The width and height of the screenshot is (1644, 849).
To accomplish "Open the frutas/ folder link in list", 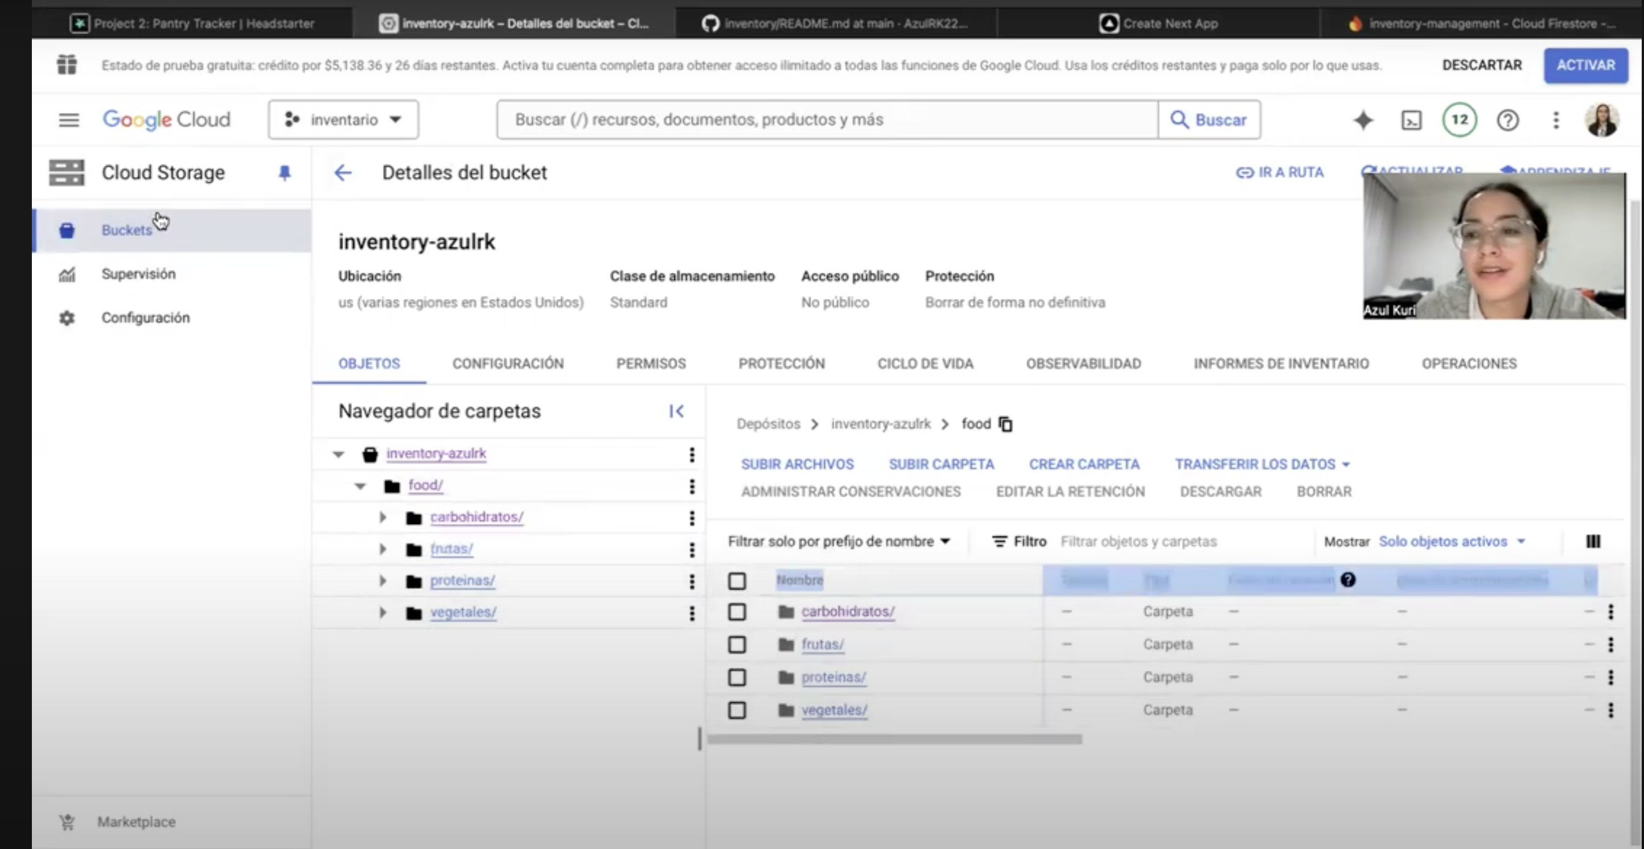I will tap(822, 644).
